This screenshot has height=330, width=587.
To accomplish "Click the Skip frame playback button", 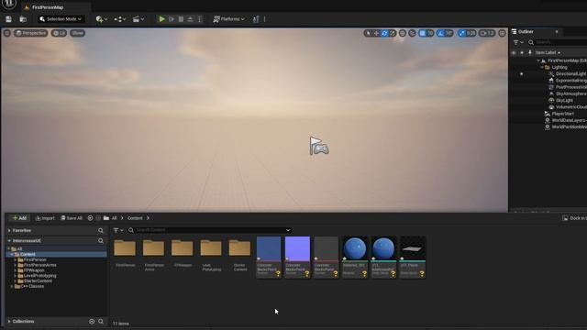I will click(x=172, y=19).
